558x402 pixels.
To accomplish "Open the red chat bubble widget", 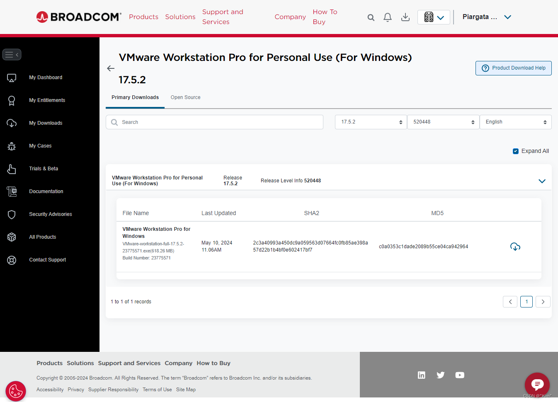I will 537,385.
